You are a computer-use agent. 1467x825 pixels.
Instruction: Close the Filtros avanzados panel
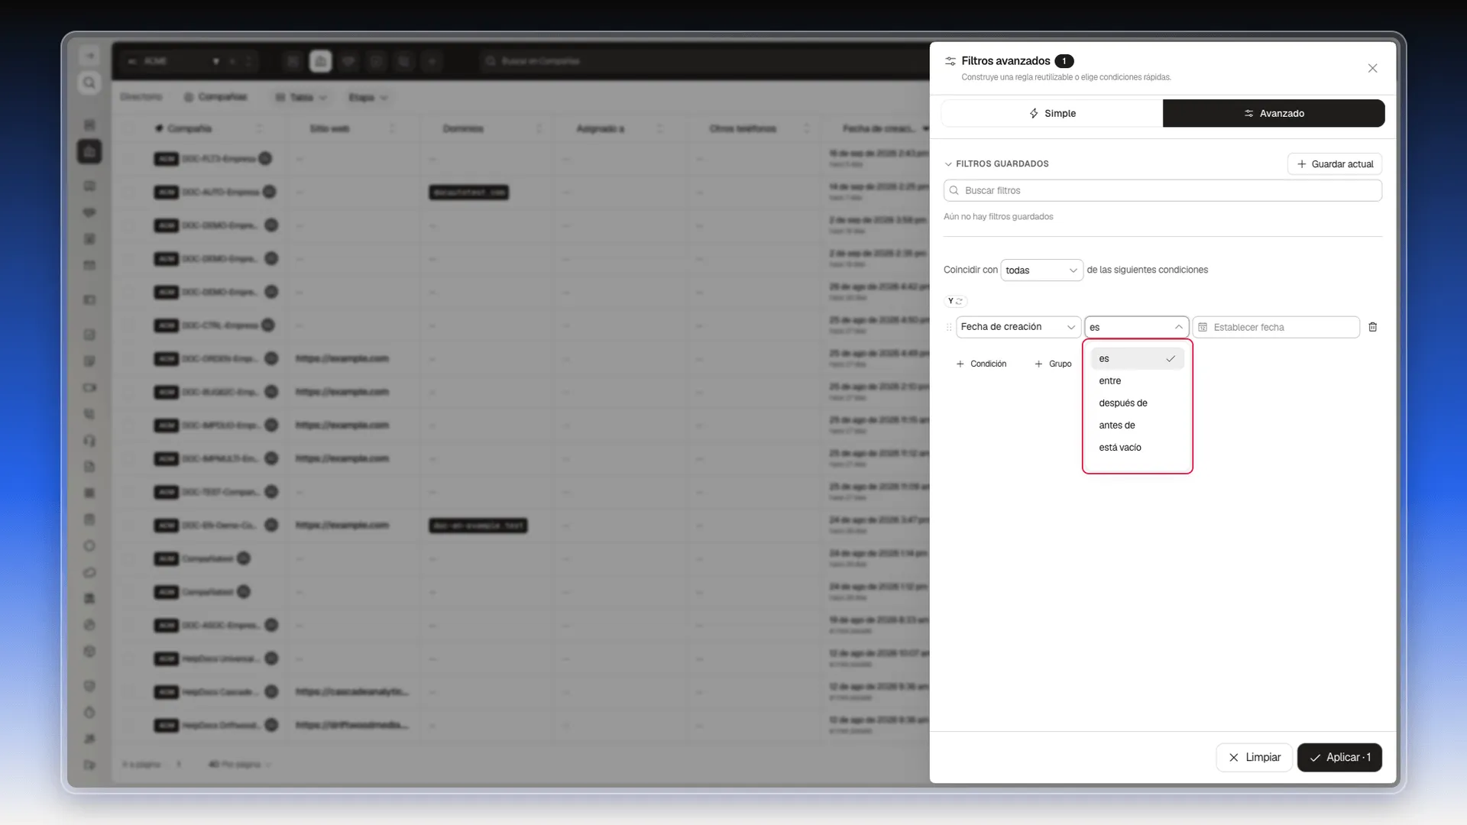click(1372, 68)
